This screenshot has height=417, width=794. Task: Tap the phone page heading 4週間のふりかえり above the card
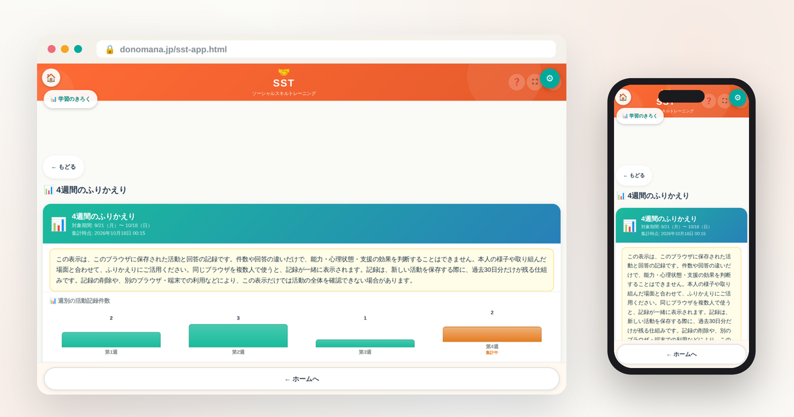click(653, 196)
